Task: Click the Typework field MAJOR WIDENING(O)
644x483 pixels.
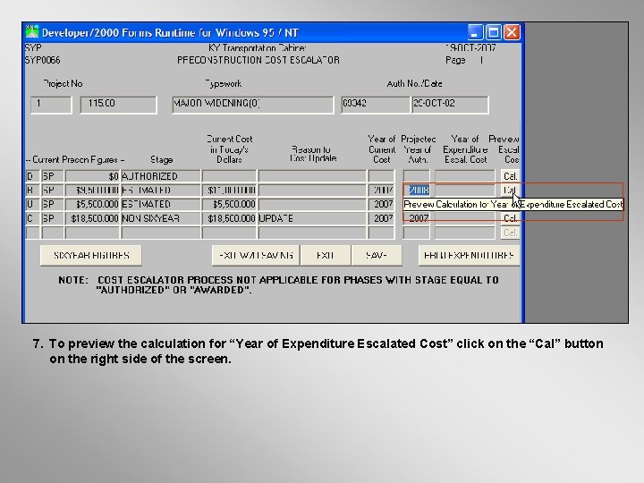Action: 252,105
